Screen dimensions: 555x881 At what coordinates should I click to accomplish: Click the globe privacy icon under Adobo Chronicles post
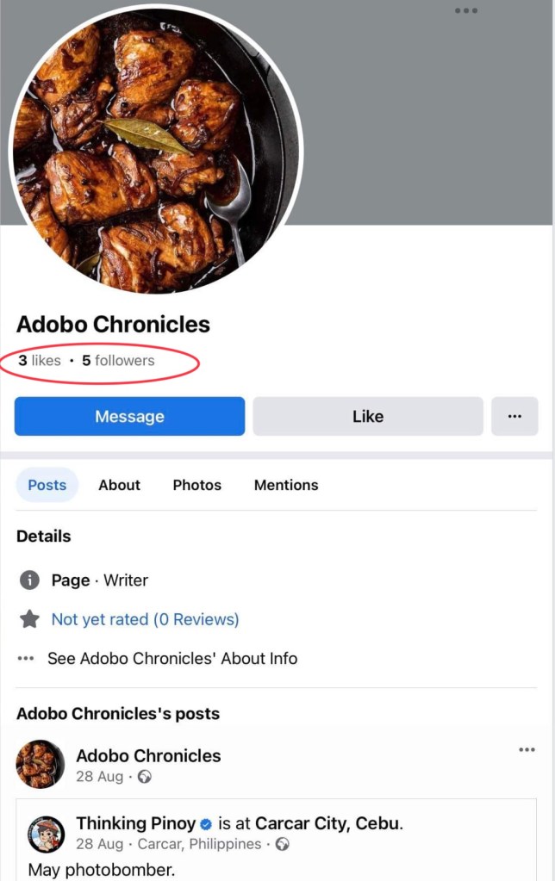(145, 777)
